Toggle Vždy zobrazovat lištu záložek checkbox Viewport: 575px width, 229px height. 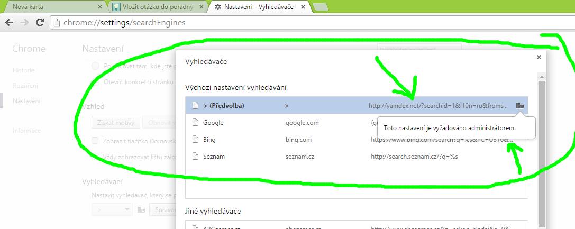(95, 157)
